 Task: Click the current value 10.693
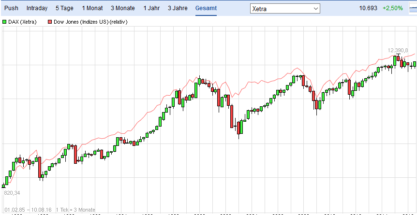368,8
